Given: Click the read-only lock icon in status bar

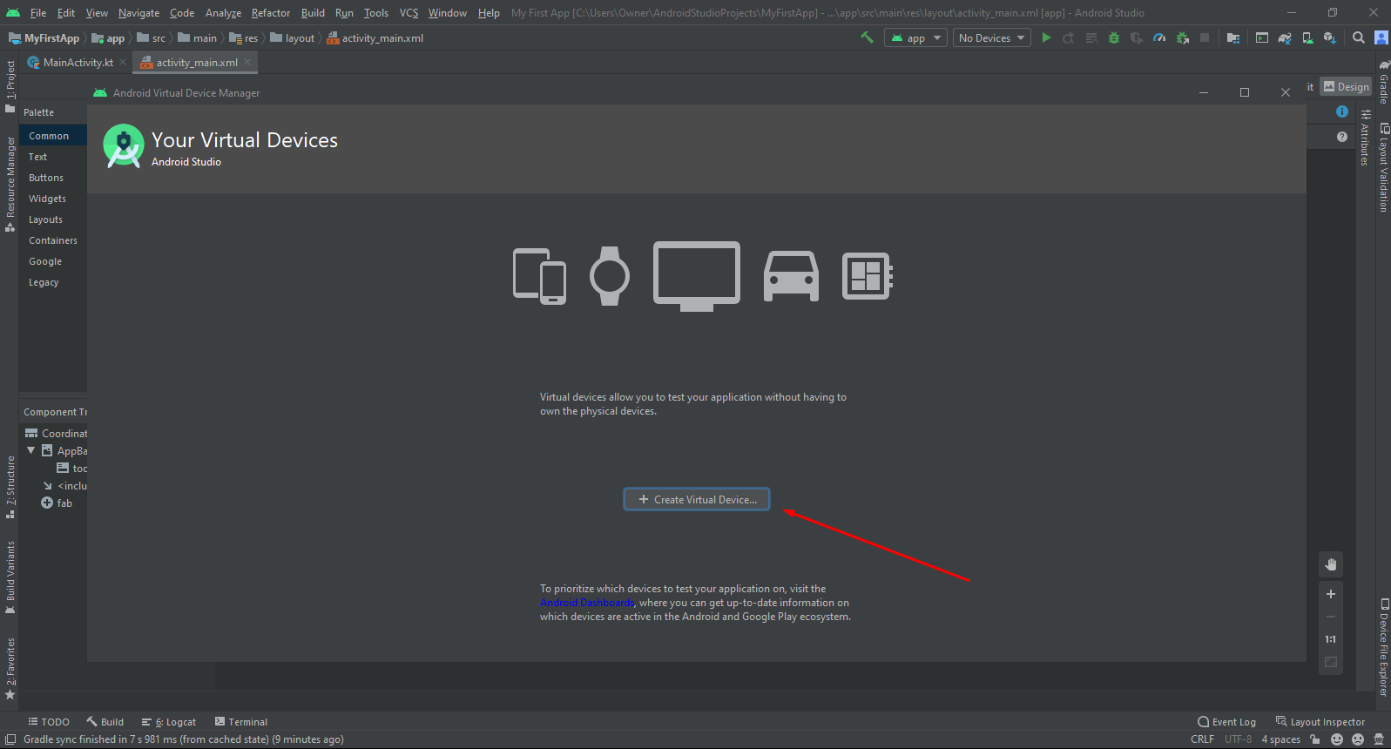Looking at the screenshot, I should pyautogui.click(x=1315, y=739).
